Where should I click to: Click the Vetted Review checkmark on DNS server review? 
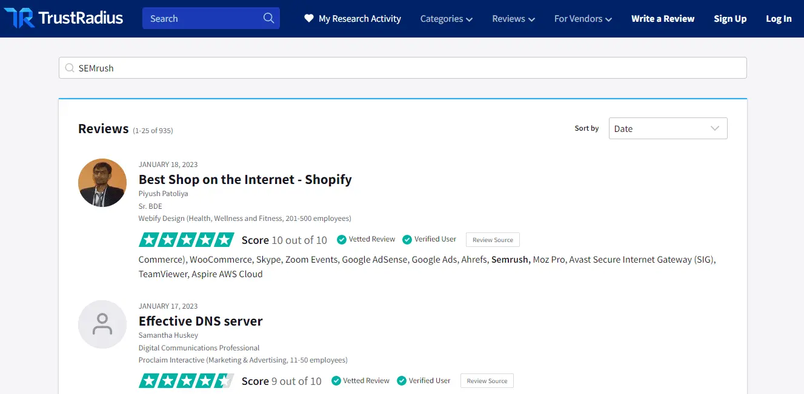pos(336,381)
